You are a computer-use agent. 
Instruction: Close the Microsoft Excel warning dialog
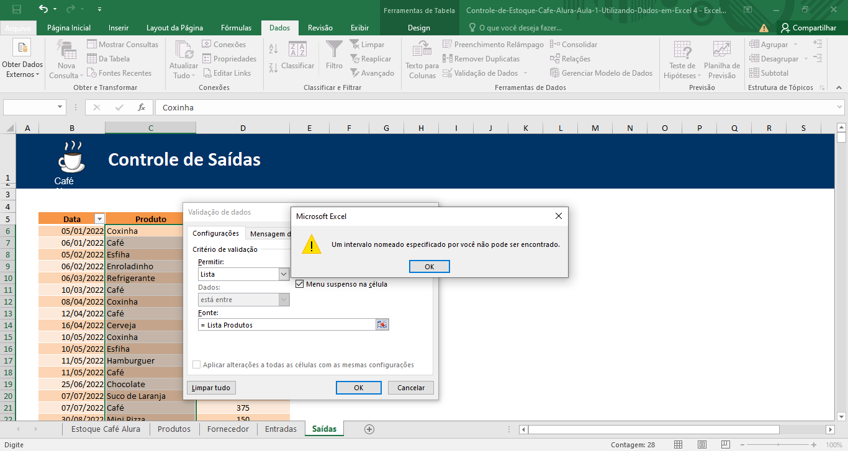(x=558, y=216)
